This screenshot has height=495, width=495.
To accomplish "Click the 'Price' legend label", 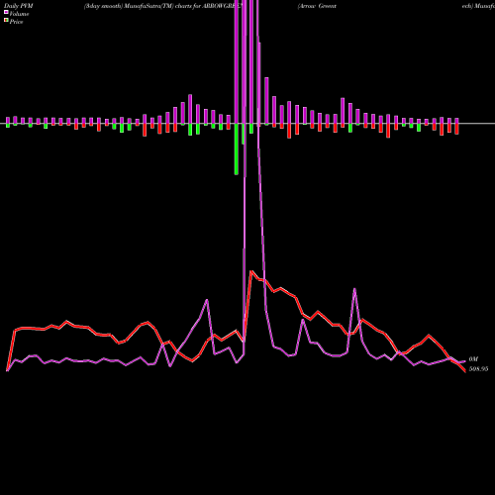I will (x=16, y=22).
